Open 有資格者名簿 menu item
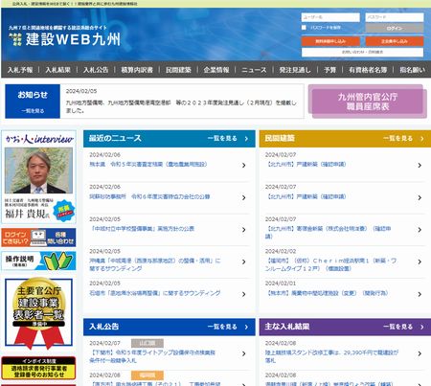This screenshot has height=386, width=431. point(368,70)
